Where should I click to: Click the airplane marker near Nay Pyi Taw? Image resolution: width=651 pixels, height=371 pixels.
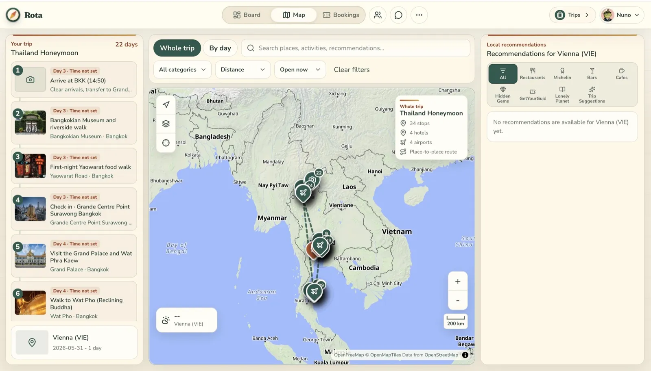303,193
